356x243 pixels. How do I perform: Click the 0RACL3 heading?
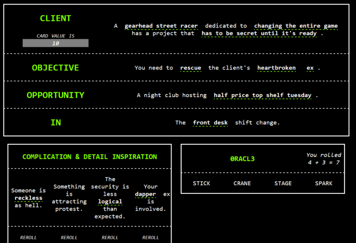[x=242, y=159]
